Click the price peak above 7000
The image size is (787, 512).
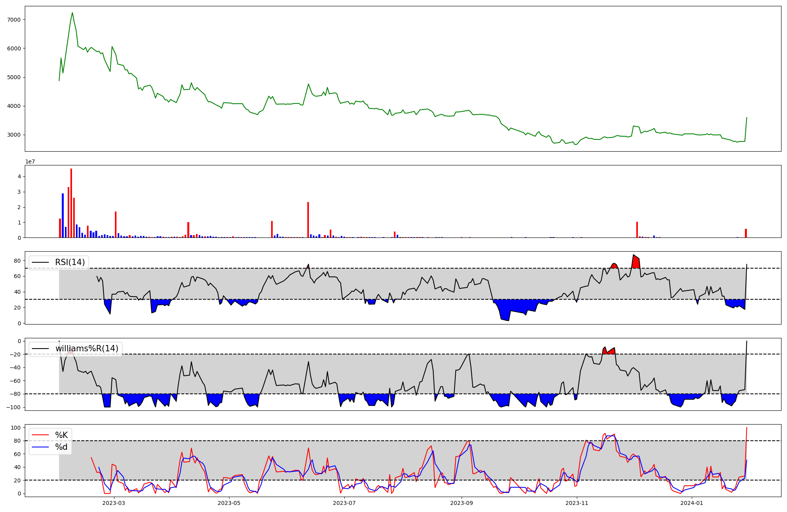pyautogui.click(x=72, y=13)
